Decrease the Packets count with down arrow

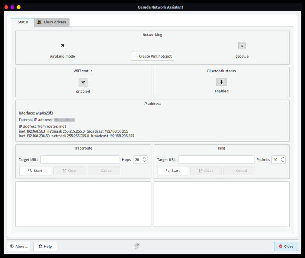point(283,161)
